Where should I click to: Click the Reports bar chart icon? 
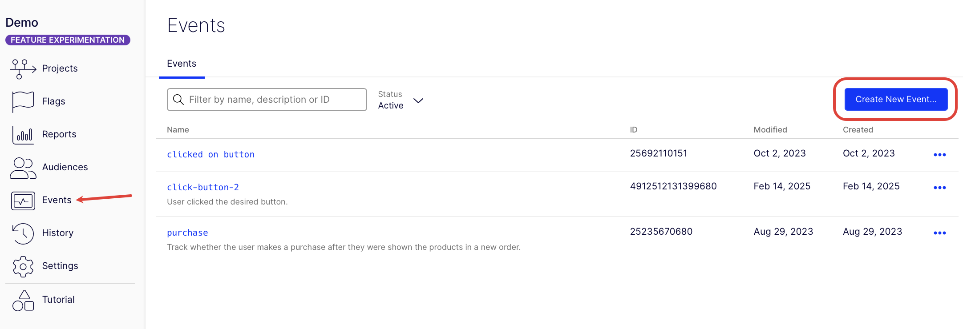coord(23,134)
